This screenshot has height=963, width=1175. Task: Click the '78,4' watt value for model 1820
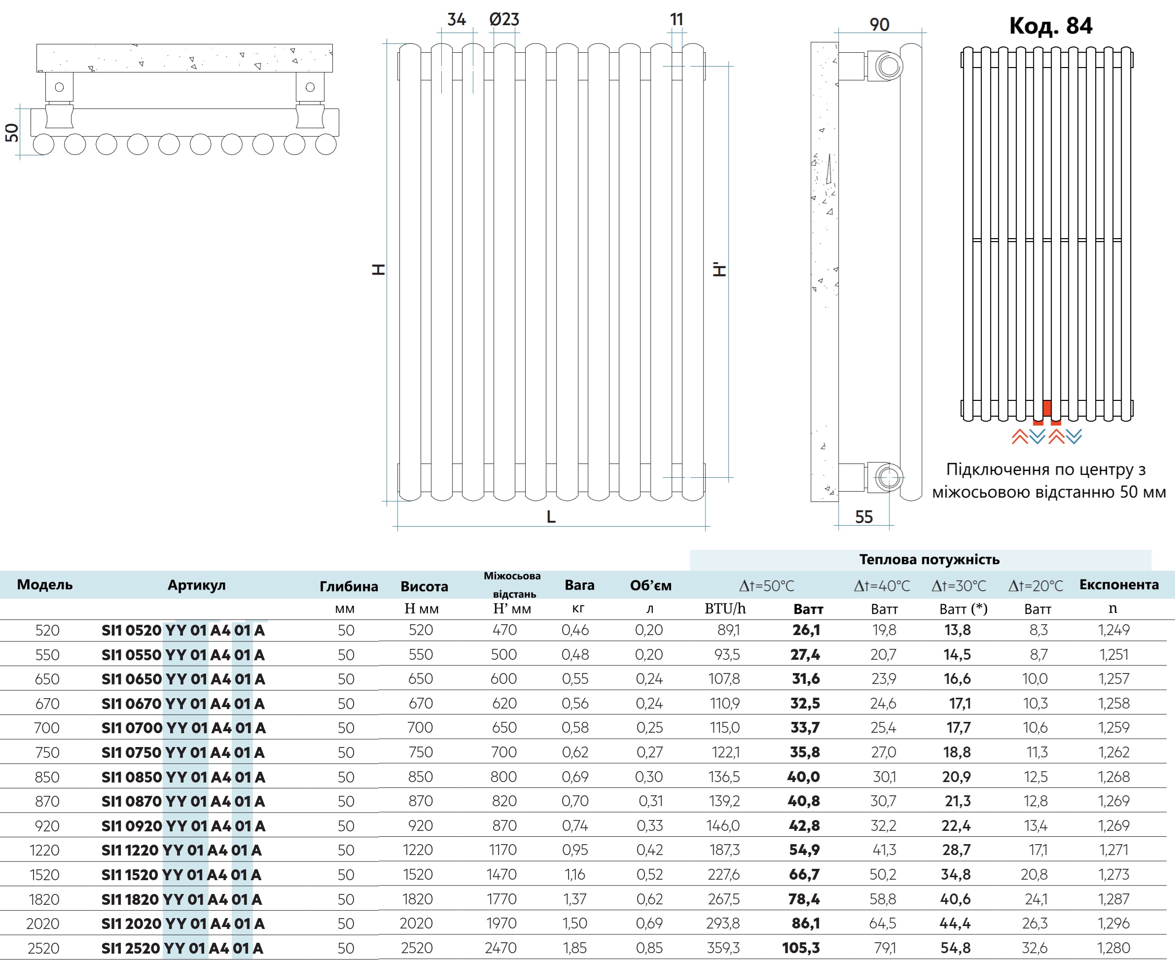804,898
